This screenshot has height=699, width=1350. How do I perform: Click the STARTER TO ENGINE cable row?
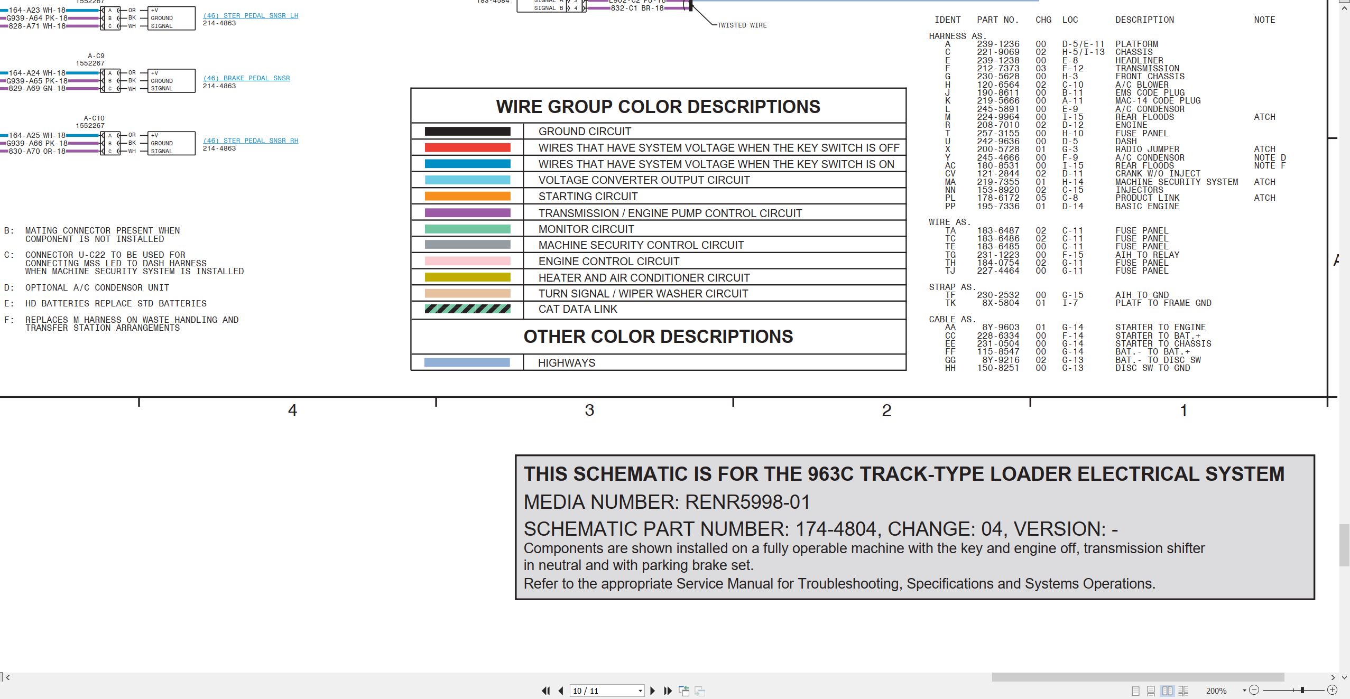point(1076,328)
